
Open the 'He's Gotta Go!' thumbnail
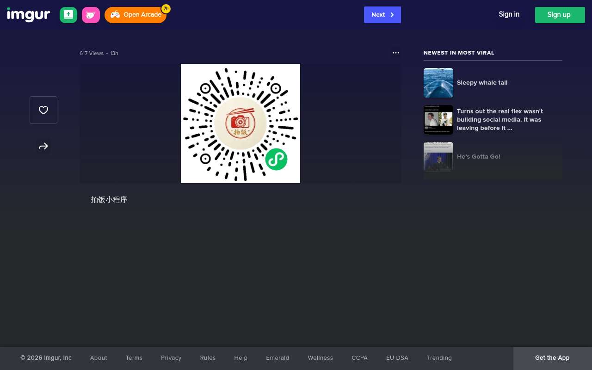(x=438, y=157)
